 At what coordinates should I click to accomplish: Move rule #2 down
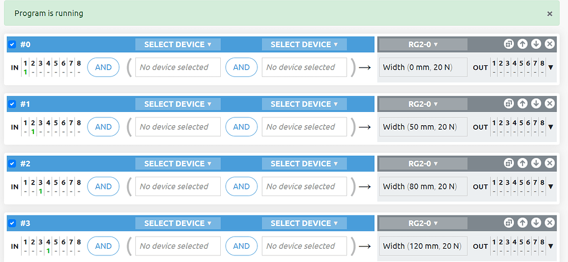click(536, 163)
